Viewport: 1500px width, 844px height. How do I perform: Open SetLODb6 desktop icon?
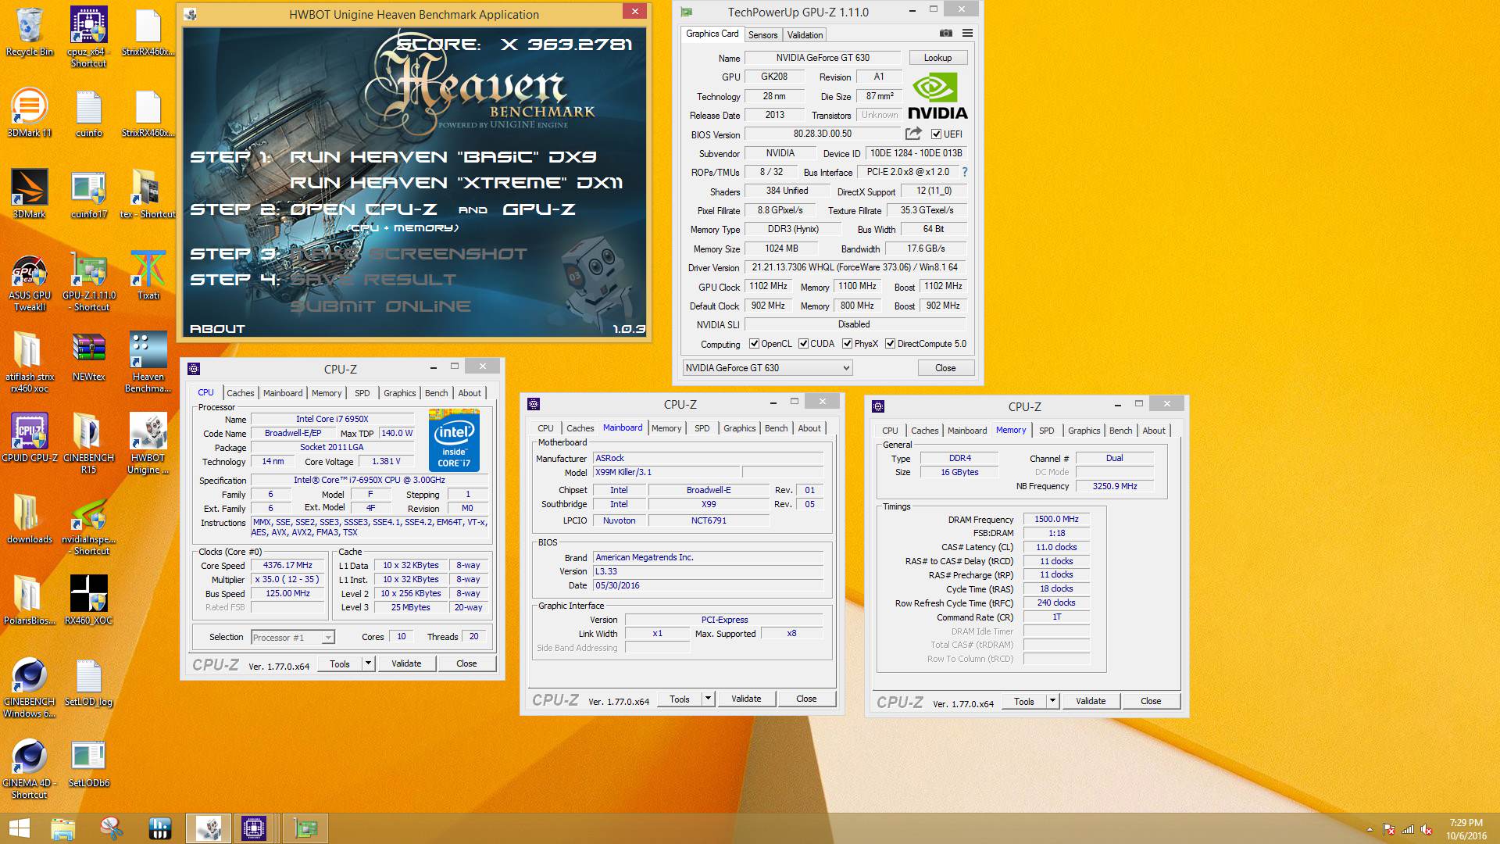point(88,762)
